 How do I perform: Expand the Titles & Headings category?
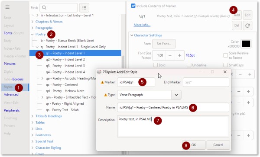pyautogui.click(x=32, y=116)
